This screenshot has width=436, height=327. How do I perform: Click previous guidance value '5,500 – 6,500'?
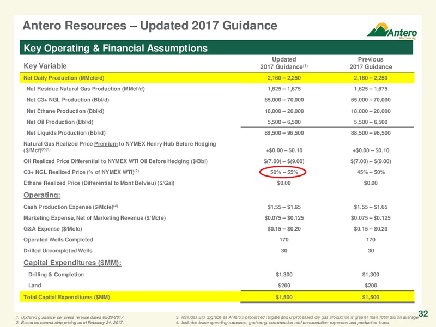pyautogui.click(x=371, y=122)
